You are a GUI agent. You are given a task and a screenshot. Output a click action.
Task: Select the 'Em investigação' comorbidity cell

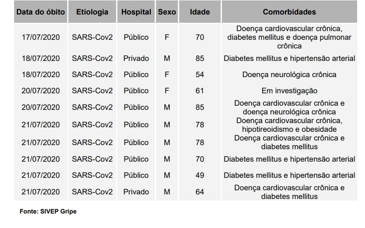[290, 91]
